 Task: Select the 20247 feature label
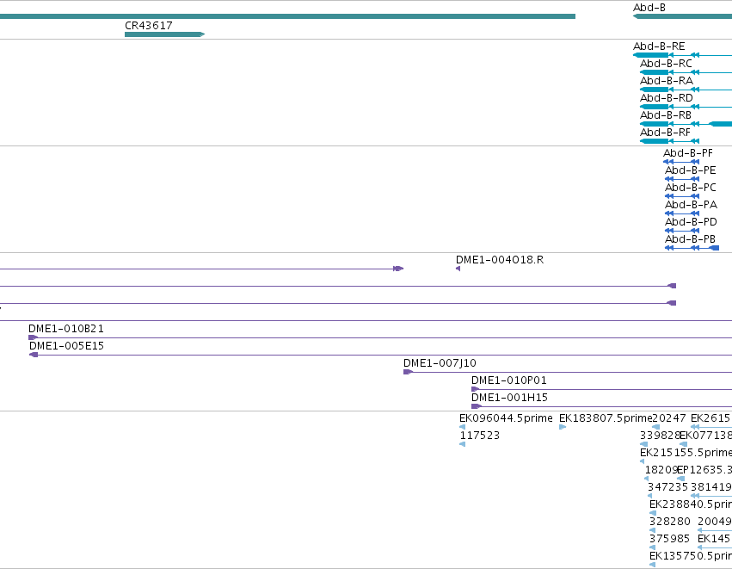point(669,418)
